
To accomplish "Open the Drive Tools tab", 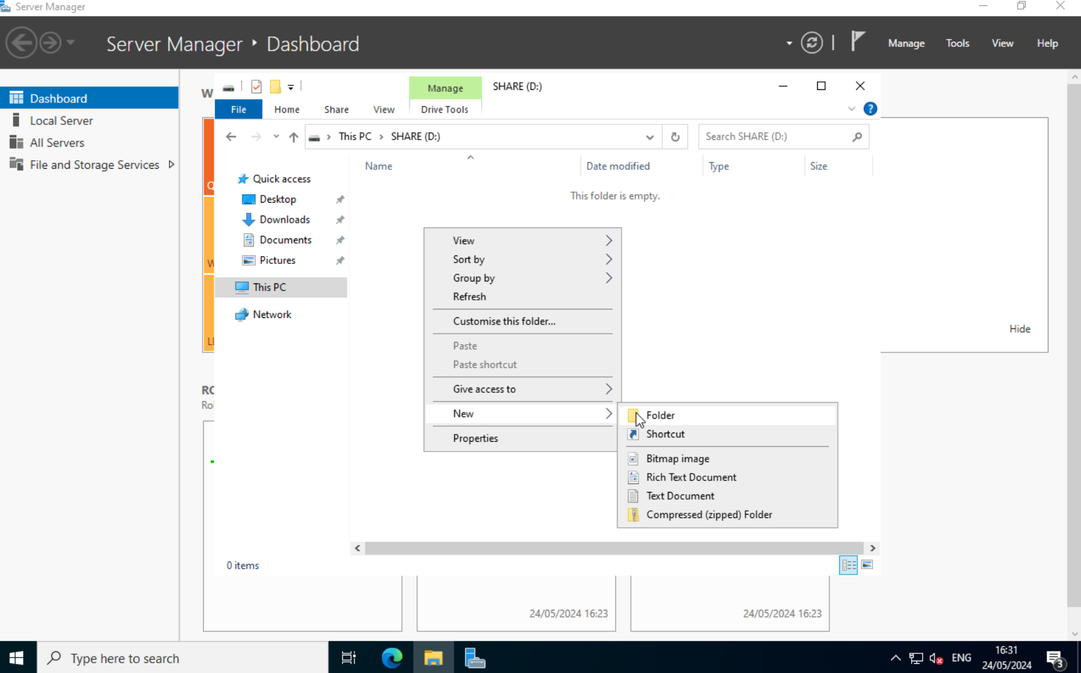I will (444, 109).
